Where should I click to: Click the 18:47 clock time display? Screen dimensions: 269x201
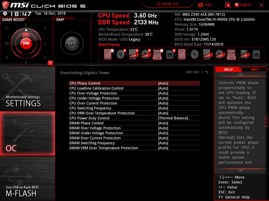click(x=21, y=14)
